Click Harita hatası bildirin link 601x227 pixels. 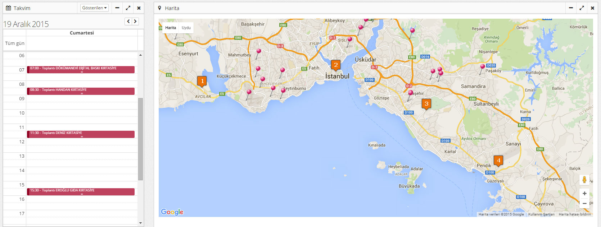click(x=575, y=214)
